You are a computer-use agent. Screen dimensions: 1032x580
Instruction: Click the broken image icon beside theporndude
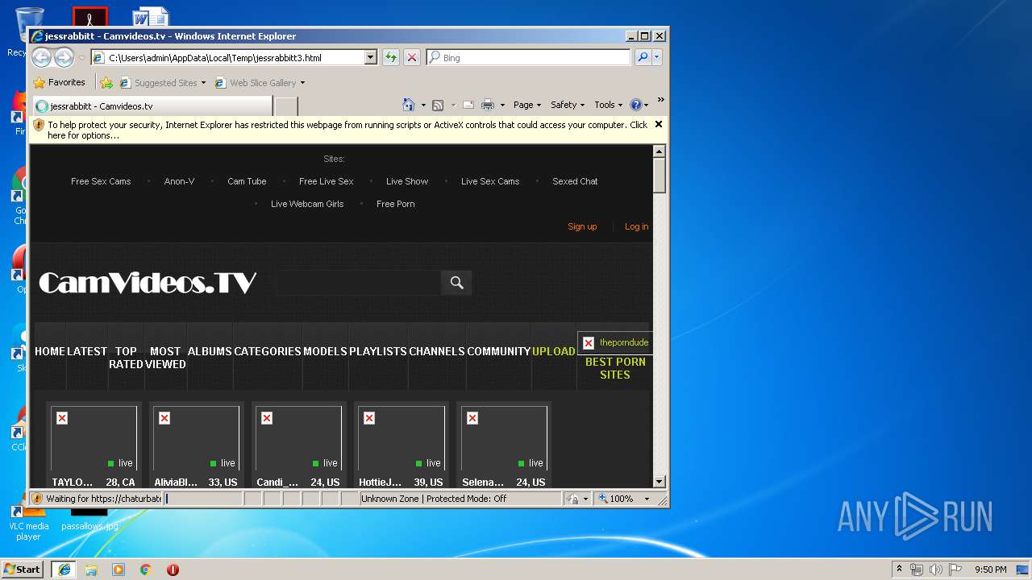point(589,343)
